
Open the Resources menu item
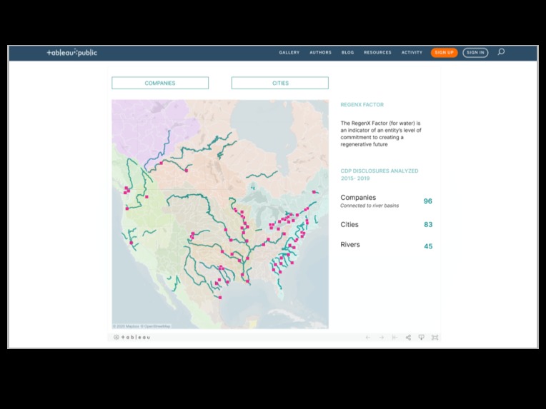pos(377,53)
